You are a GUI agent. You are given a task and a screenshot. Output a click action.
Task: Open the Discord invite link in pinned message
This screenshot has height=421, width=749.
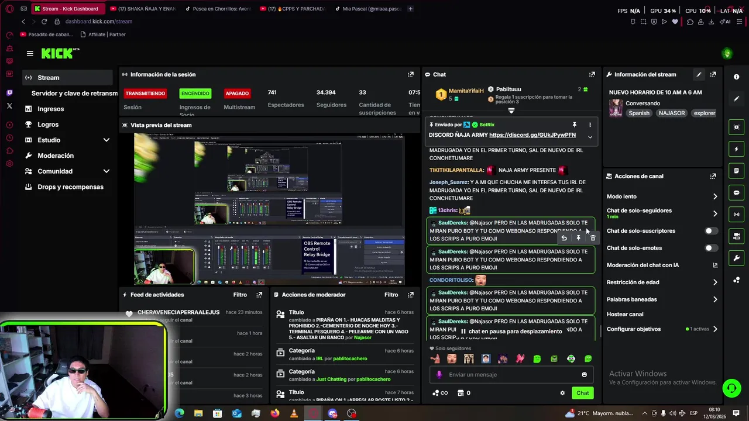click(x=532, y=135)
